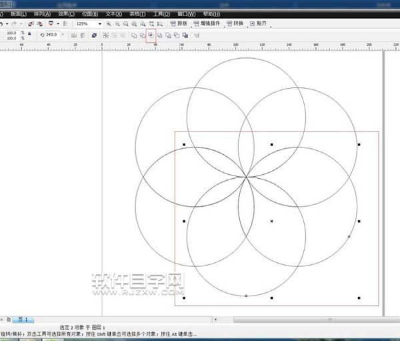
Task: Click the Weld shaping icon
Action: tap(134, 35)
